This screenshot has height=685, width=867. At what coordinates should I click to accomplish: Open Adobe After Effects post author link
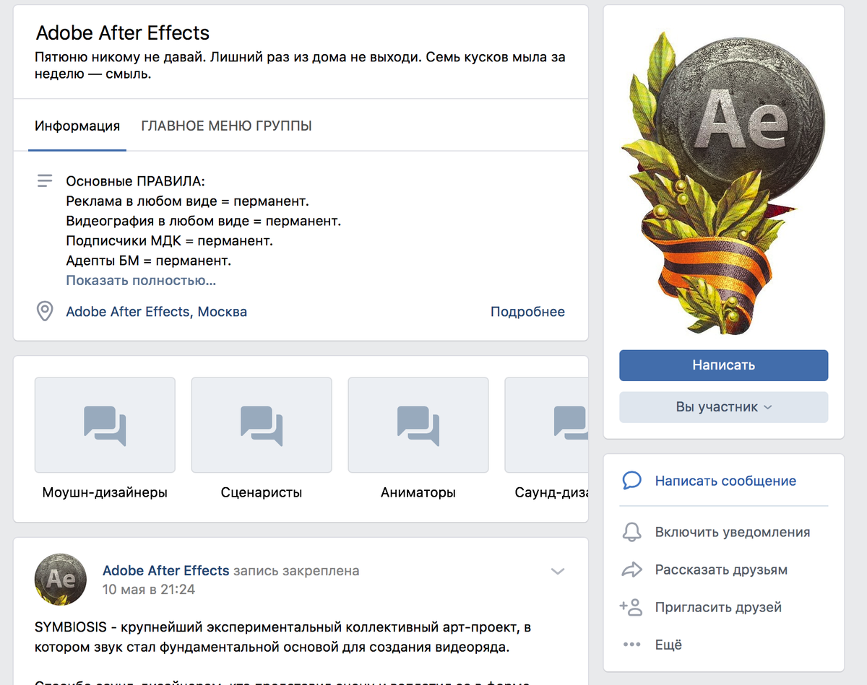click(x=166, y=570)
